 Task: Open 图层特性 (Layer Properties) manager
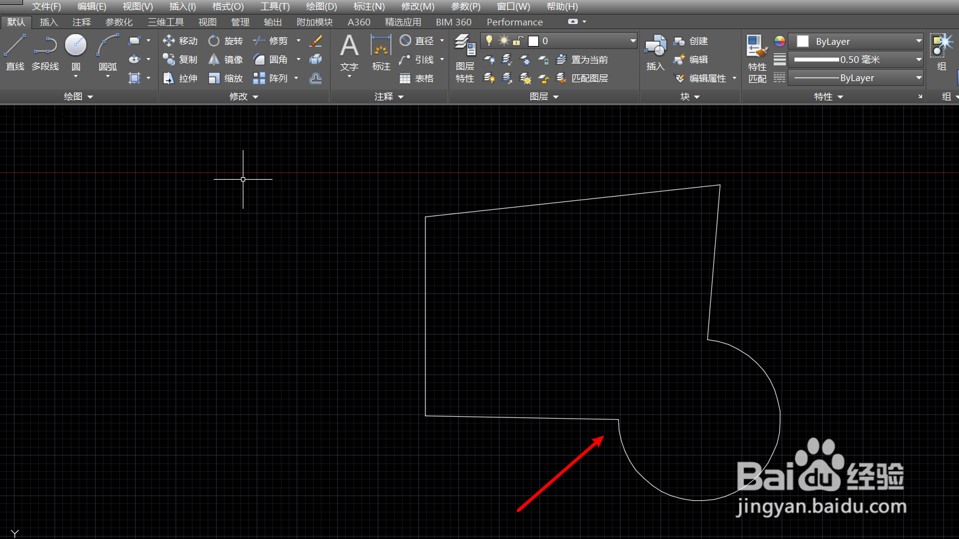[465, 59]
